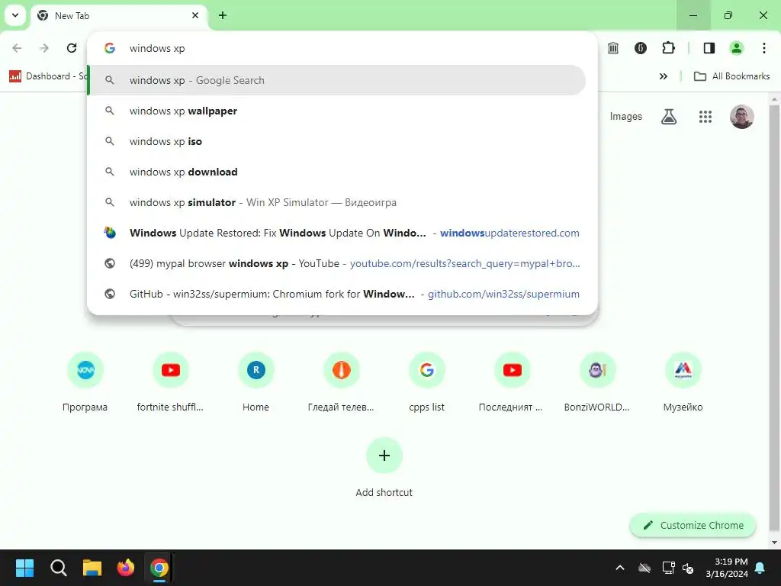Click into the address bar text windows xp
Viewport: 781px width, 586px height.
(x=157, y=48)
